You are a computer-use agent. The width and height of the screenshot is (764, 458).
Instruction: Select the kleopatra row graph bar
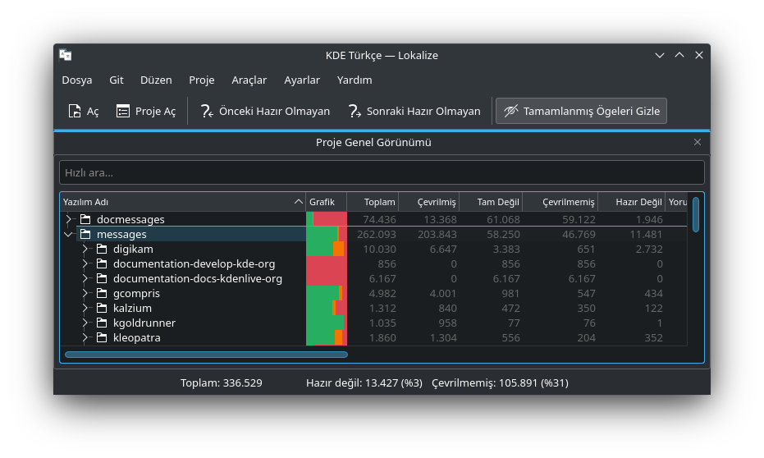point(326,338)
